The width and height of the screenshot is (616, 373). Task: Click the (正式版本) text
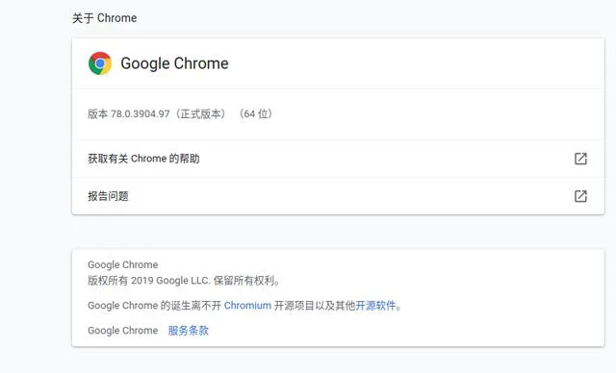200,113
